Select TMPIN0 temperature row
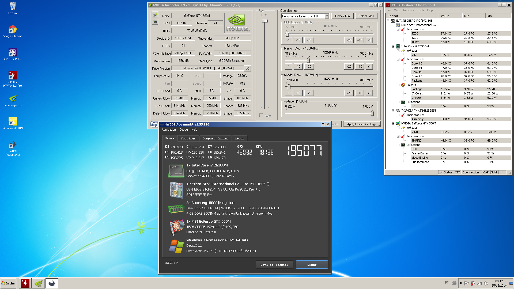 (460, 140)
